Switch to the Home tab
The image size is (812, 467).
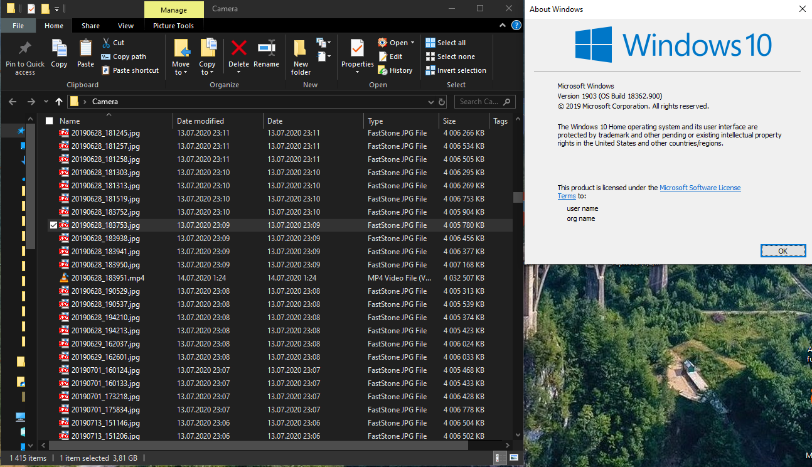[x=54, y=26]
